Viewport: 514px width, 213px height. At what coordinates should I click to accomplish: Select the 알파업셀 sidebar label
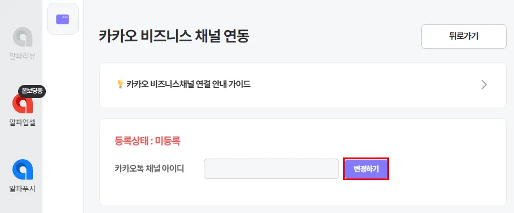[22, 122]
